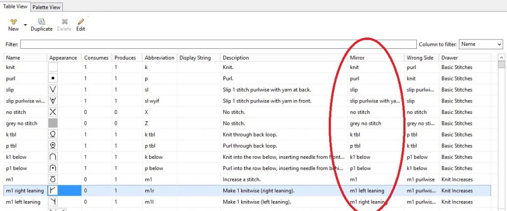Click into the Filter text field
Viewport: 507px width, 211px height.
(218, 44)
